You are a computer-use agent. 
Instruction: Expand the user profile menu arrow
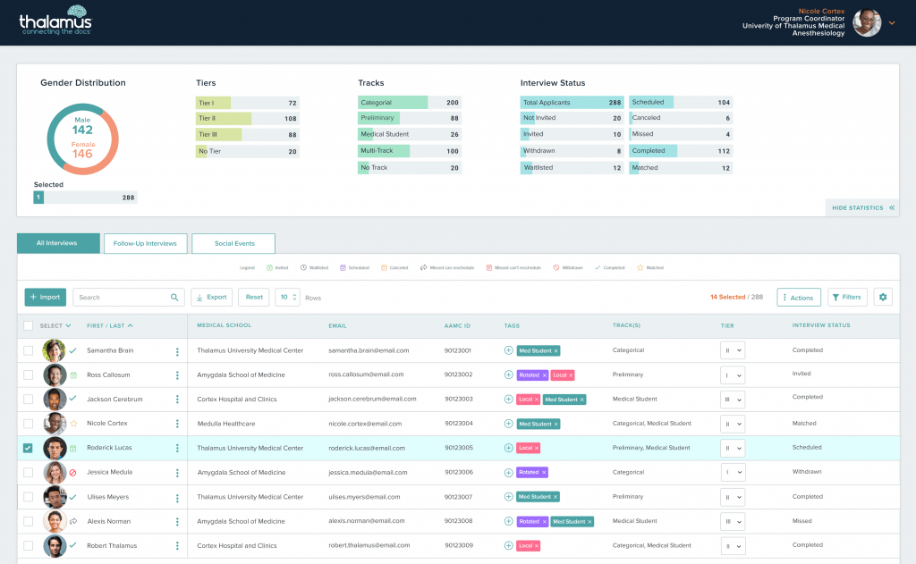pos(892,22)
